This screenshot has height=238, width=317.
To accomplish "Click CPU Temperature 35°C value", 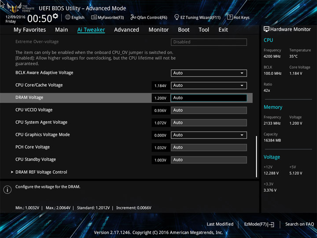I will [293, 56].
